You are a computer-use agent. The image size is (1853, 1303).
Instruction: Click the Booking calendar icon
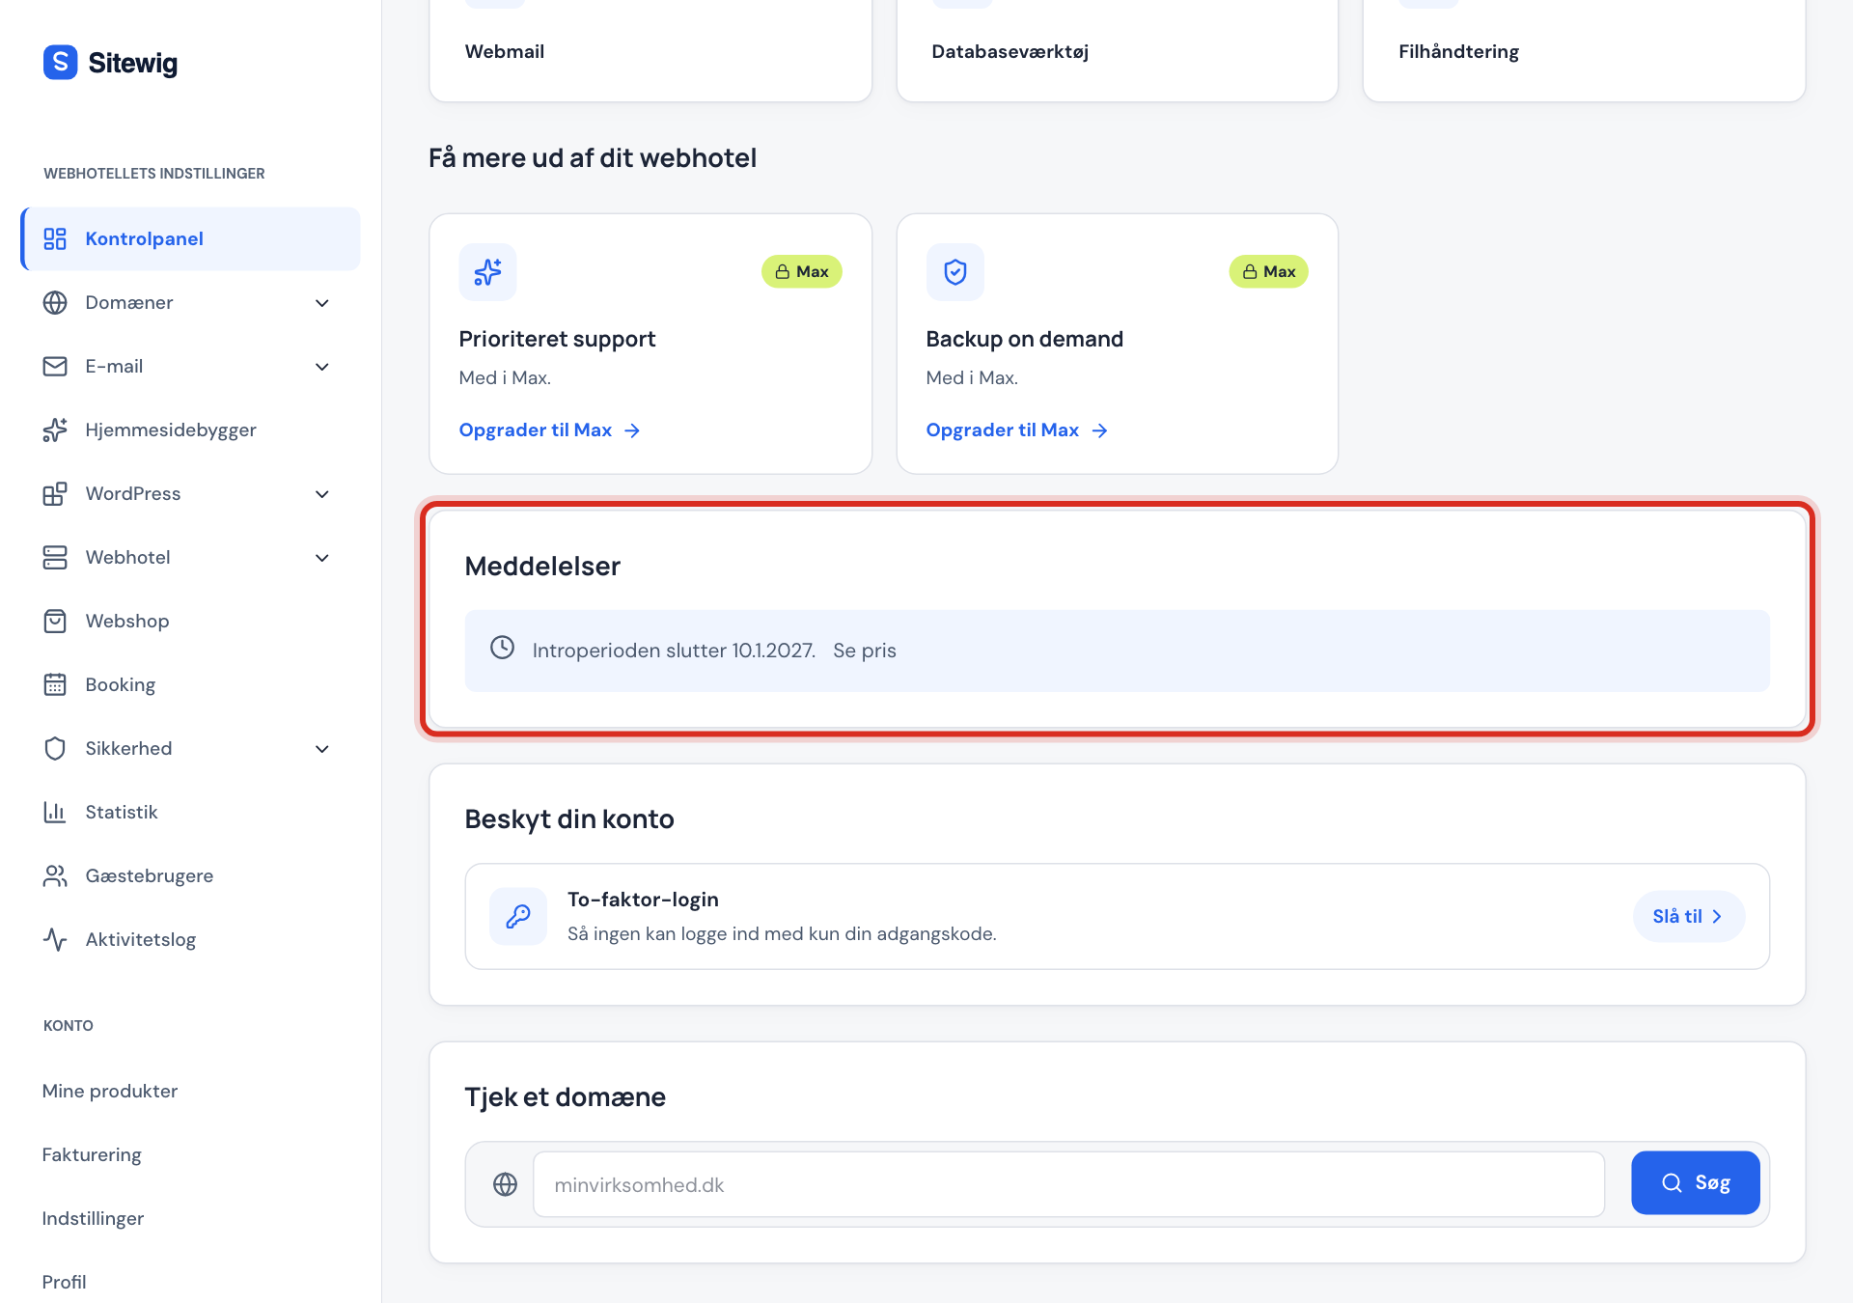click(55, 684)
